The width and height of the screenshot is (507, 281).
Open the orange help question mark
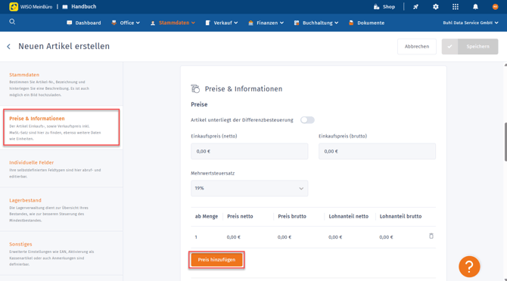pos(469,267)
